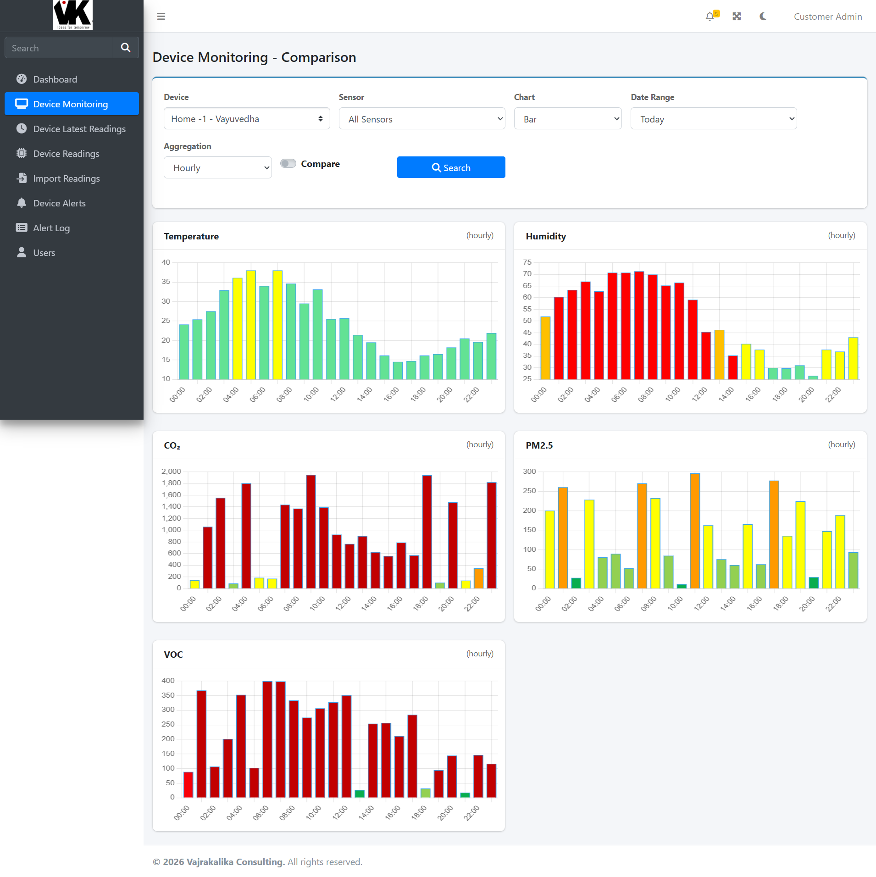Open the Aggregation dropdown
876x877 pixels.
coord(217,168)
